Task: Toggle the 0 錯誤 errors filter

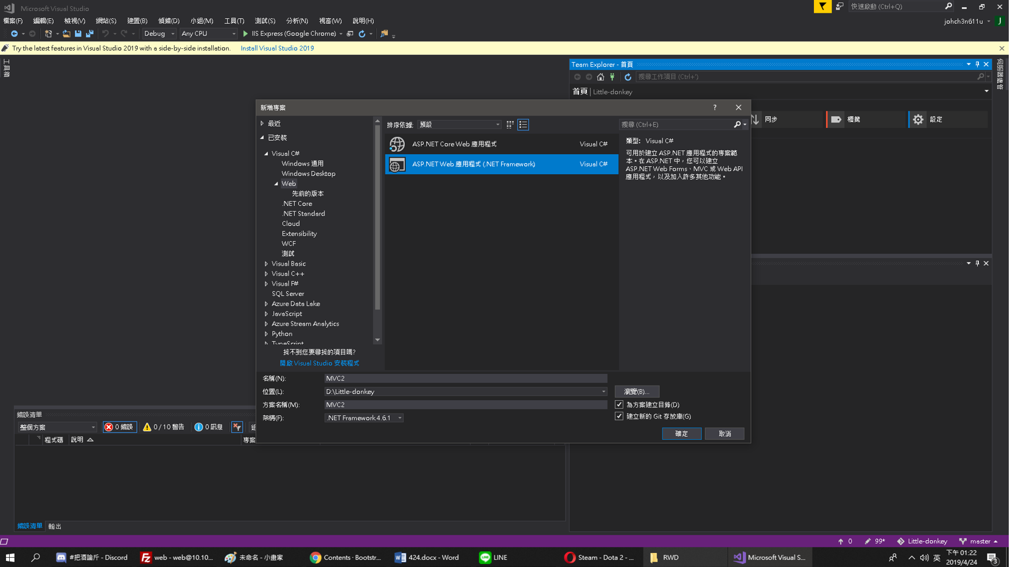Action: point(119,427)
